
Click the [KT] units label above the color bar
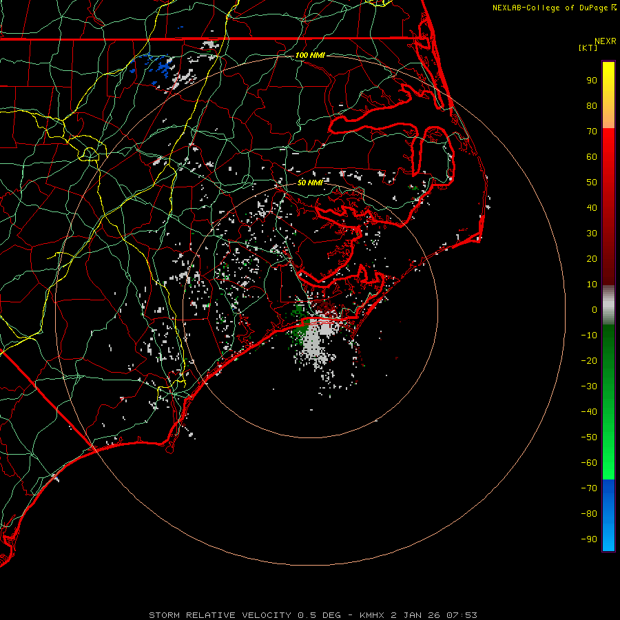tap(588, 48)
